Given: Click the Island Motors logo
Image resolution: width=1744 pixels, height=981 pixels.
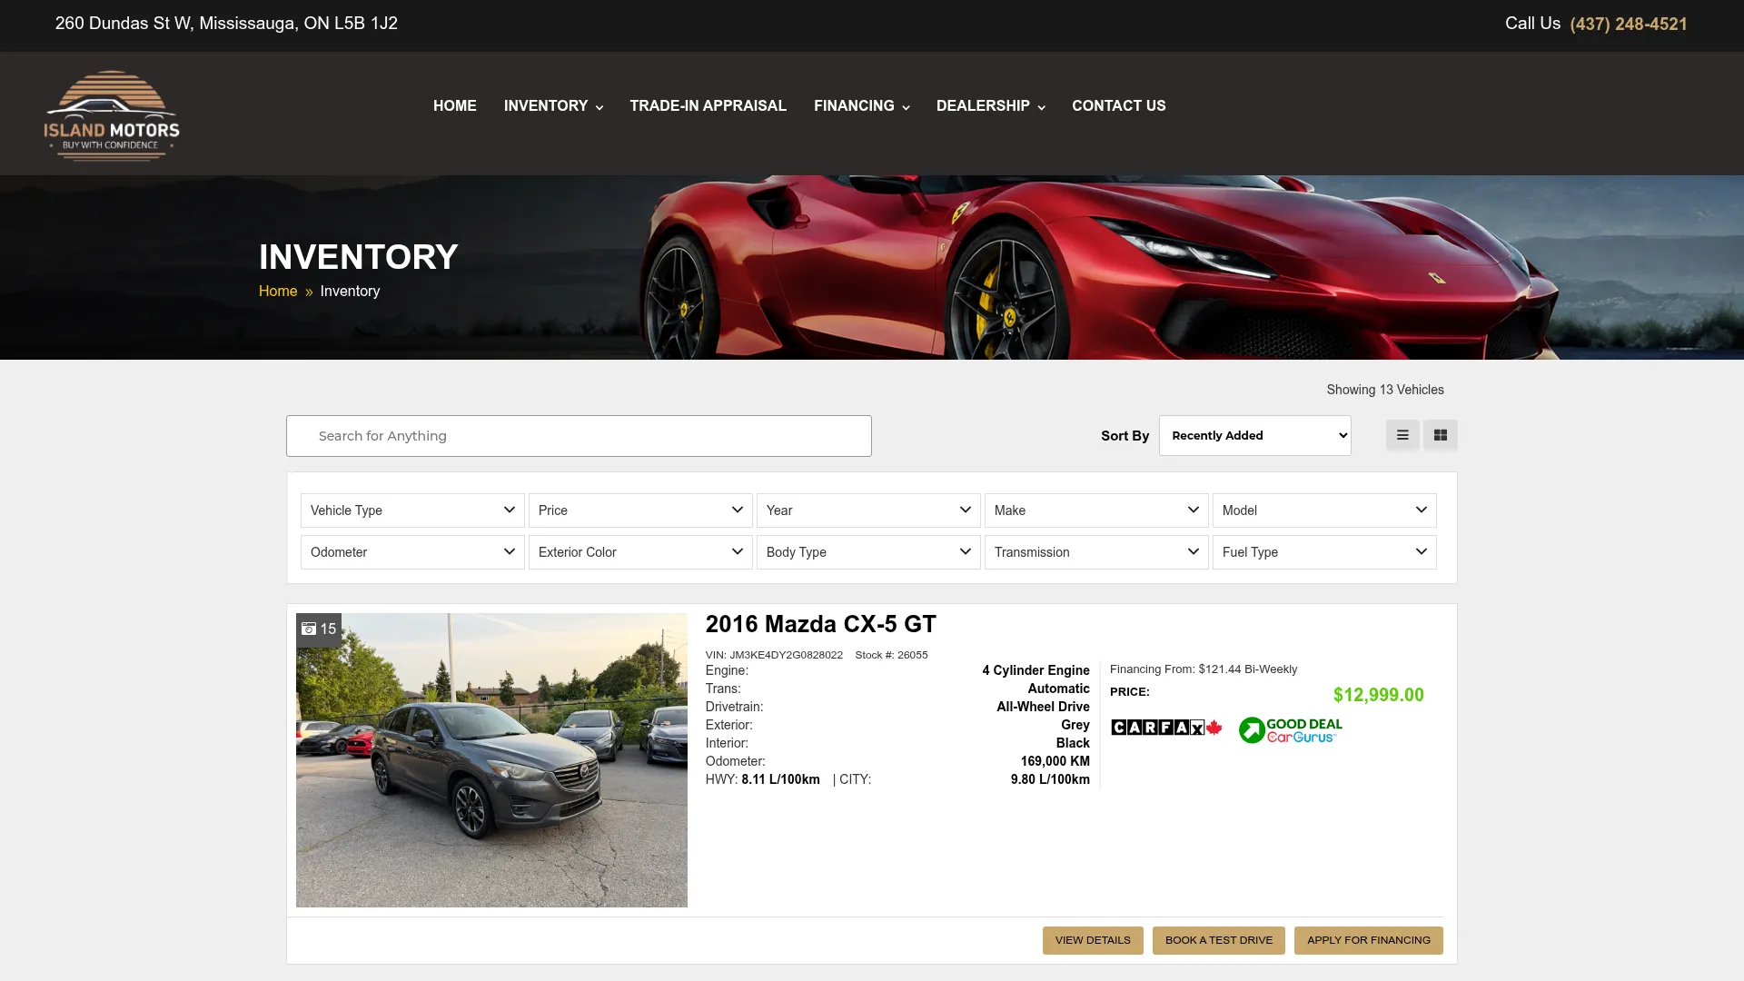Looking at the screenshot, I should coord(112,115).
